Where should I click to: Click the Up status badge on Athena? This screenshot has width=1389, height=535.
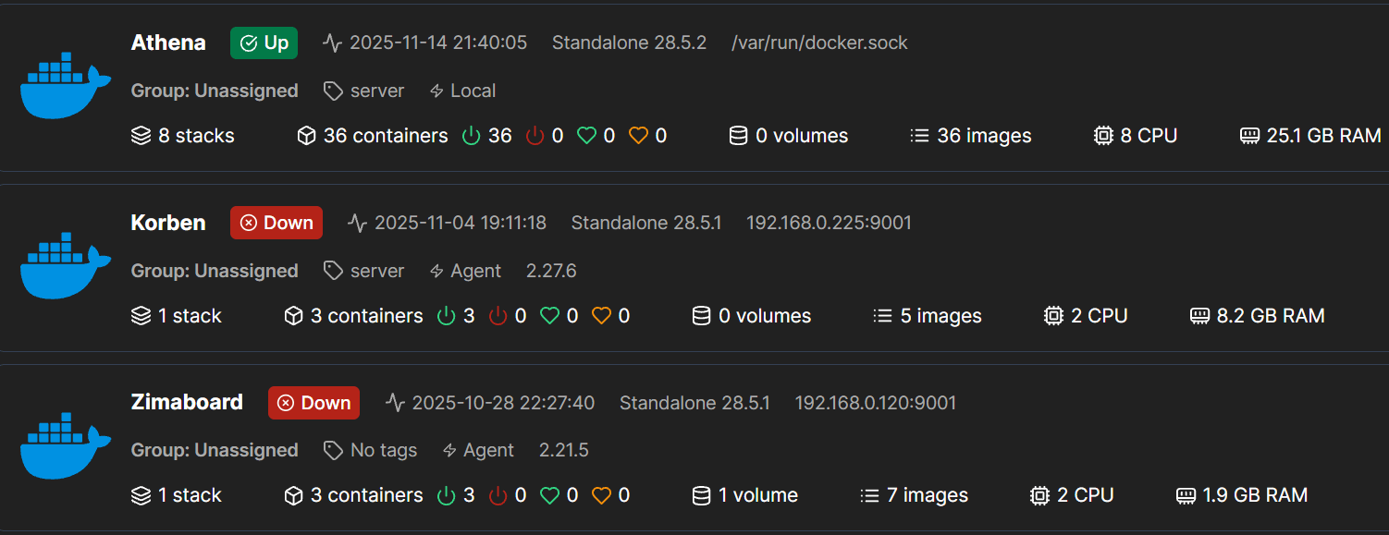point(264,42)
